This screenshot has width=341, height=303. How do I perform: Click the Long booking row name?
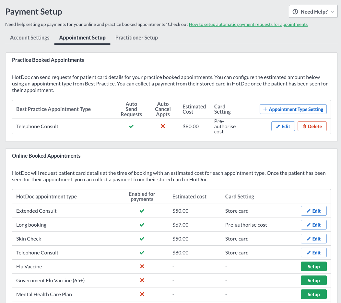coord(31,225)
